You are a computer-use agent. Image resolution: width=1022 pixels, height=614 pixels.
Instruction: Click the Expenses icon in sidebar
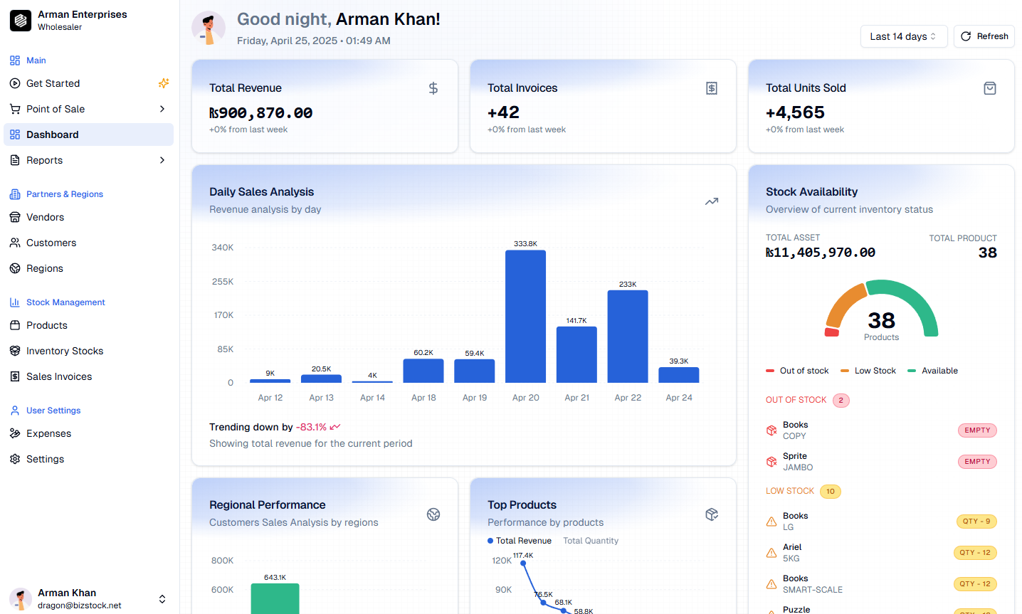[x=15, y=433]
